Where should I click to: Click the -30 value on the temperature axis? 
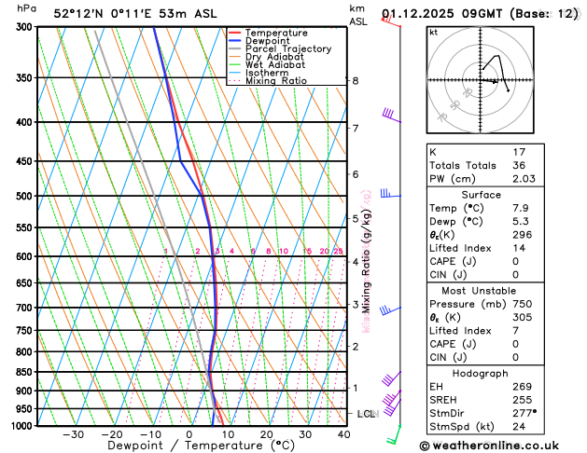point(73,434)
